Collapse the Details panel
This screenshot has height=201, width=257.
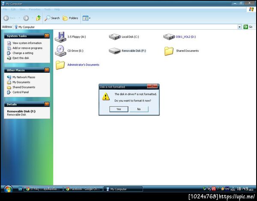pyautogui.click(x=47, y=104)
